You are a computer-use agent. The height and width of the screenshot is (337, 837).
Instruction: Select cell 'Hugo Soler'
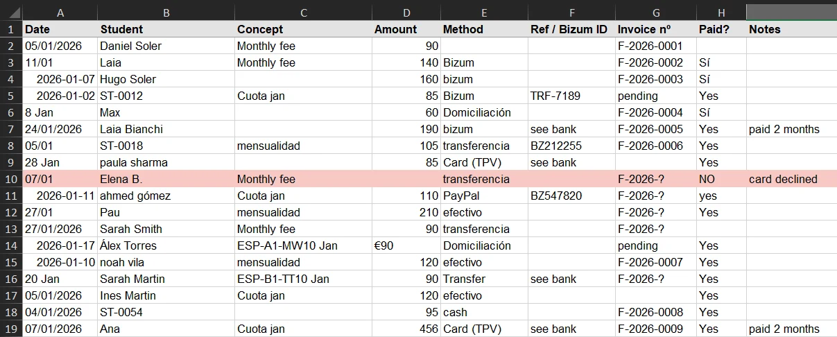click(166, 79)
